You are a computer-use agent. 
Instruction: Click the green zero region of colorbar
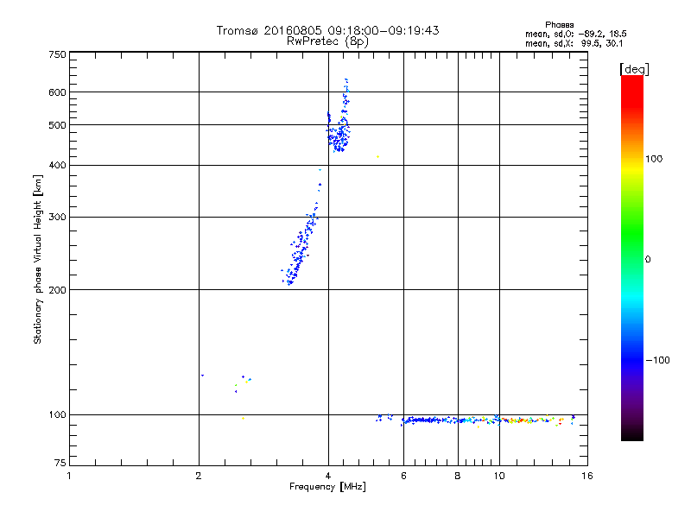click(x=632, y=259)
